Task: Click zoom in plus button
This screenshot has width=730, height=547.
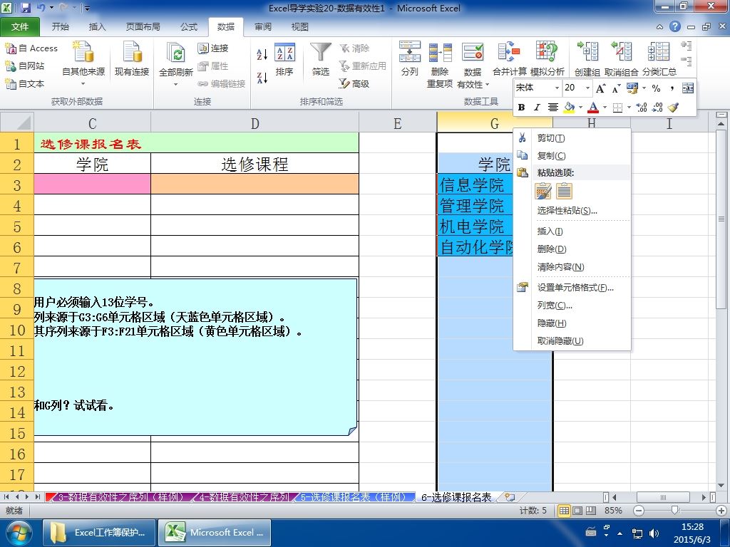Action: pos(721,511)
